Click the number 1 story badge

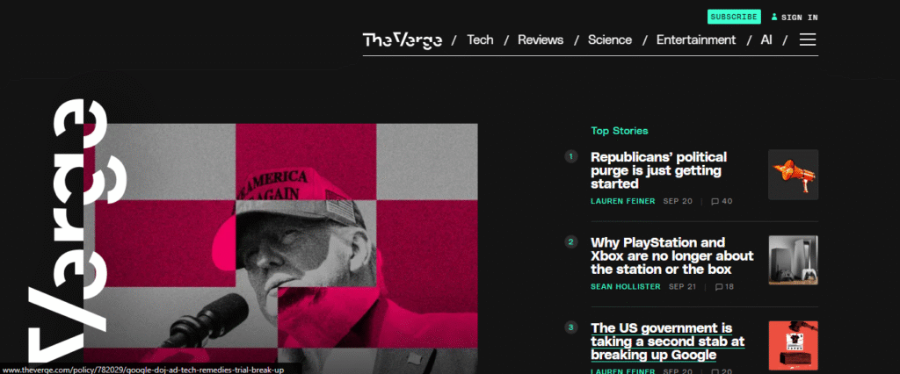coord(571,156)
